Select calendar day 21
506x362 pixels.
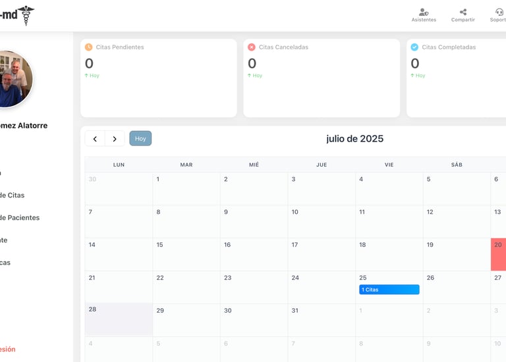coord(119,287)
